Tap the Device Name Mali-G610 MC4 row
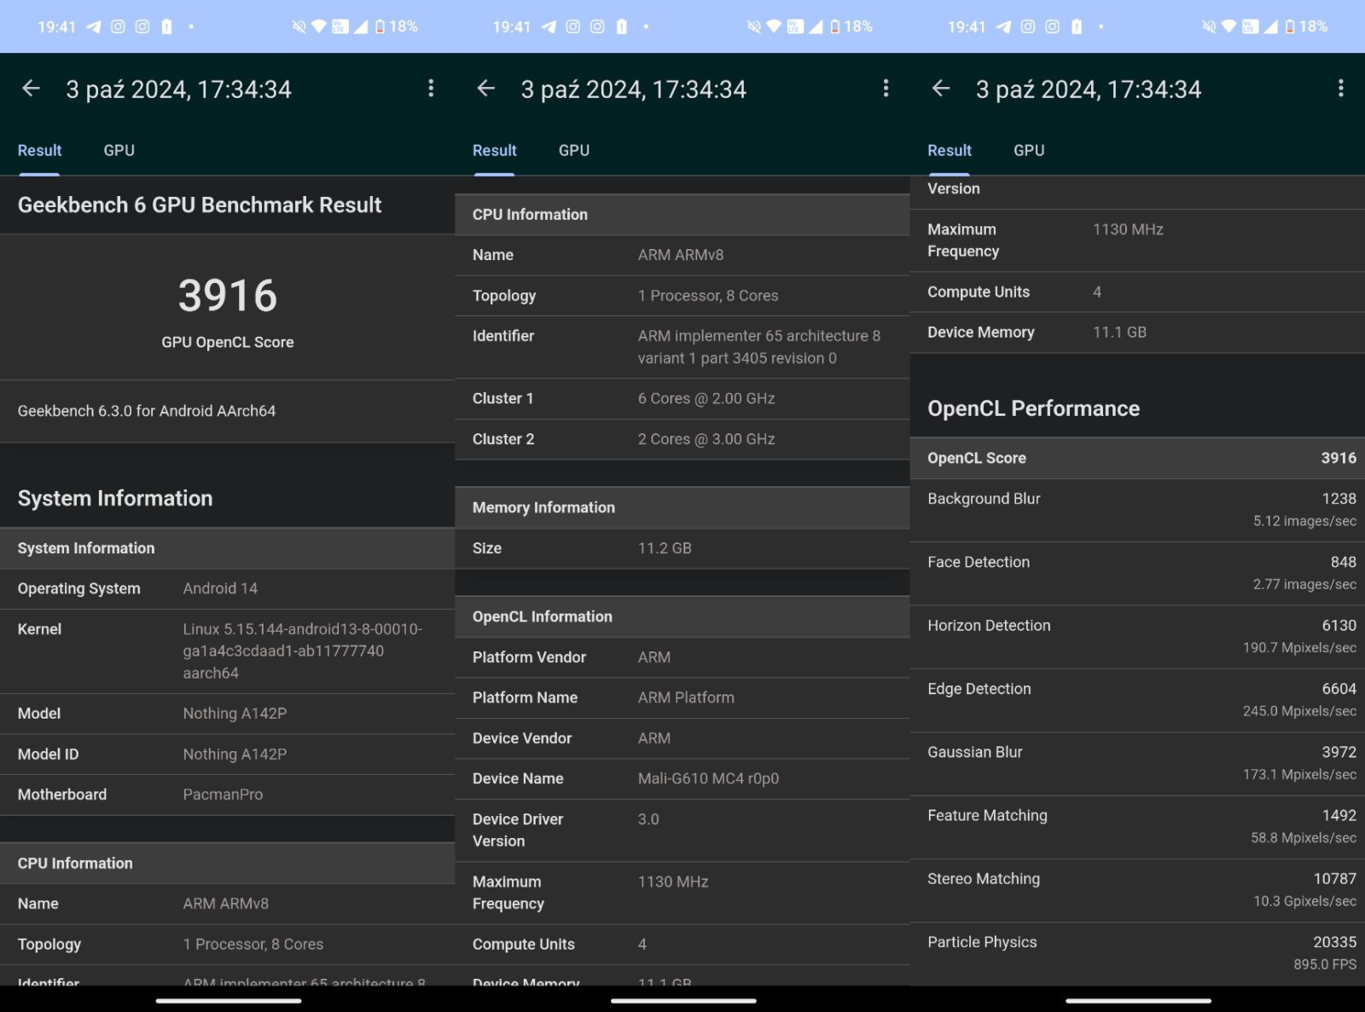Image resolution: width=1365 pixels, height=1012 pixels. [682, 778]
